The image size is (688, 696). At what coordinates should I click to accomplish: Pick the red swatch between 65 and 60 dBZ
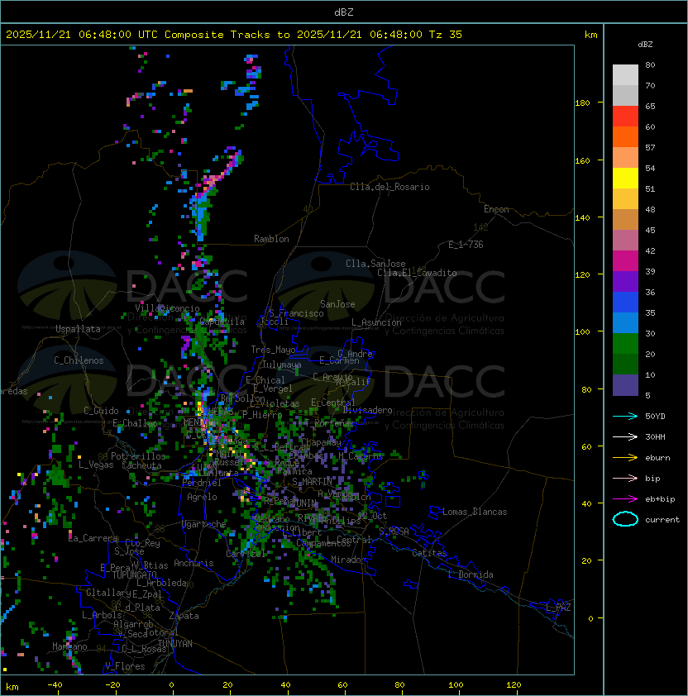coord(625,117)
